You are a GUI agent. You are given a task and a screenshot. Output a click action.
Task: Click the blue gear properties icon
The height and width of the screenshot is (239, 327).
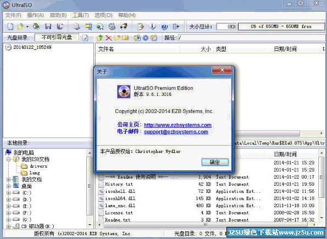click(146, 38)
